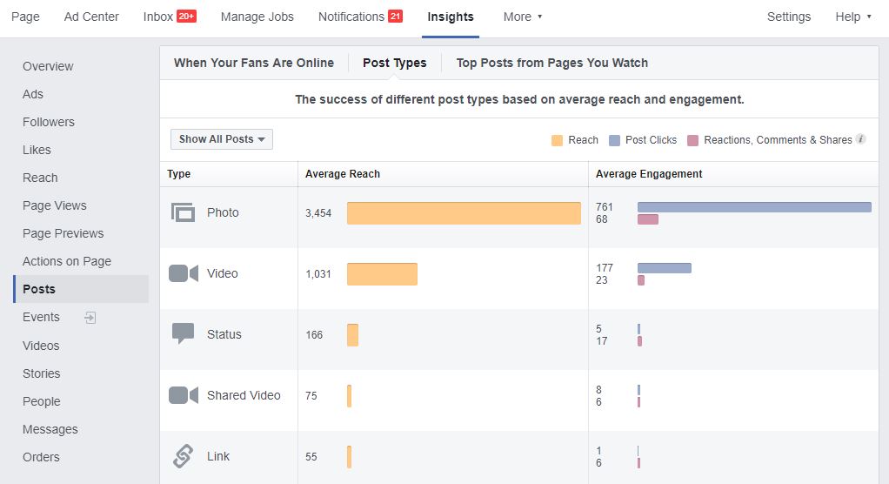The width and height of the screenshot is (889, 484).
Task: Open Orders in the sidebar
Action: pos(41,457)
